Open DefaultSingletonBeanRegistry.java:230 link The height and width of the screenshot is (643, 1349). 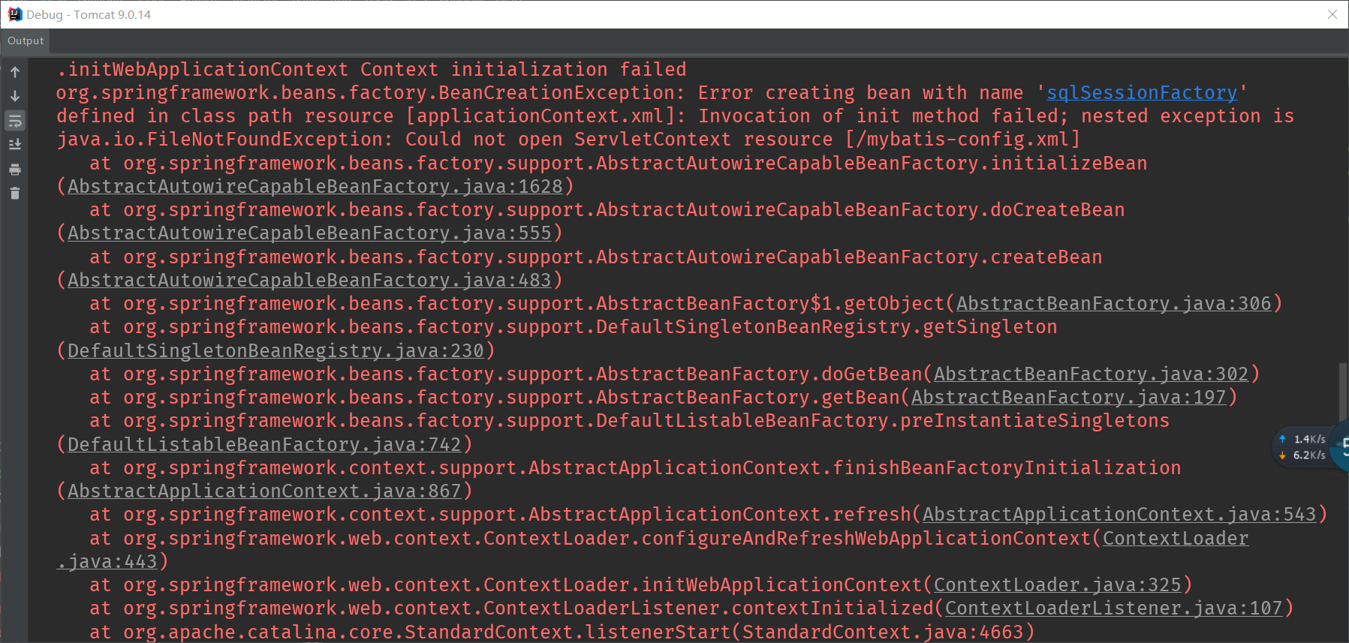pyautogui.click(x=276, y=351)
